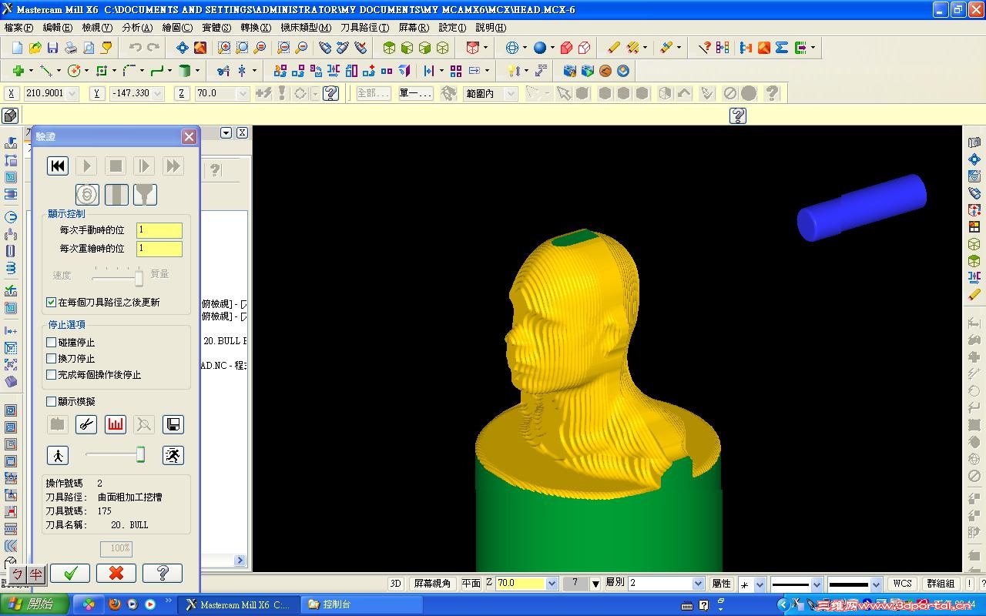Screen dimensions: 986x616
Task: Click the WCS button
Action: (x=903, y=584)
